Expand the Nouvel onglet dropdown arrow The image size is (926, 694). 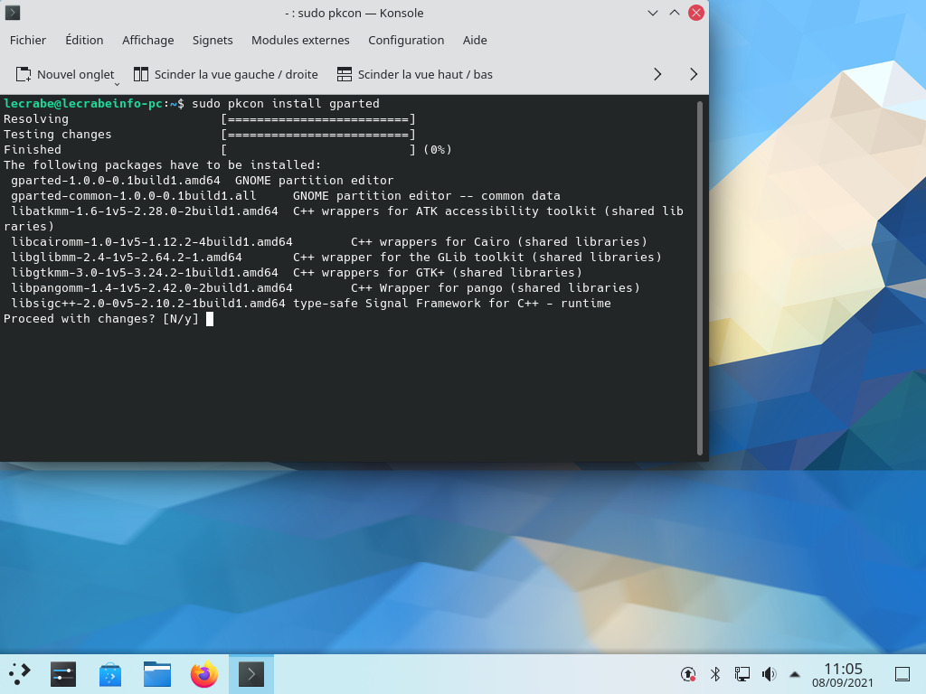[x=117, y=84]
